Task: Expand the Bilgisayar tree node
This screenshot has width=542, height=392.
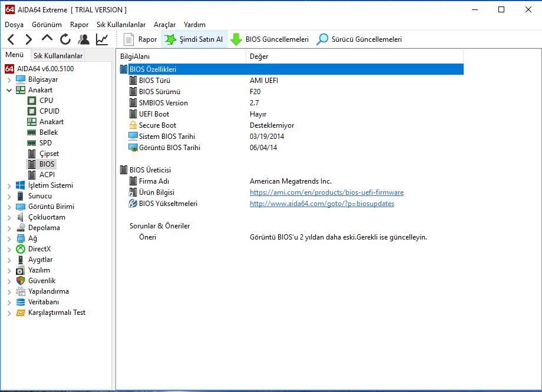Action: 9,80
